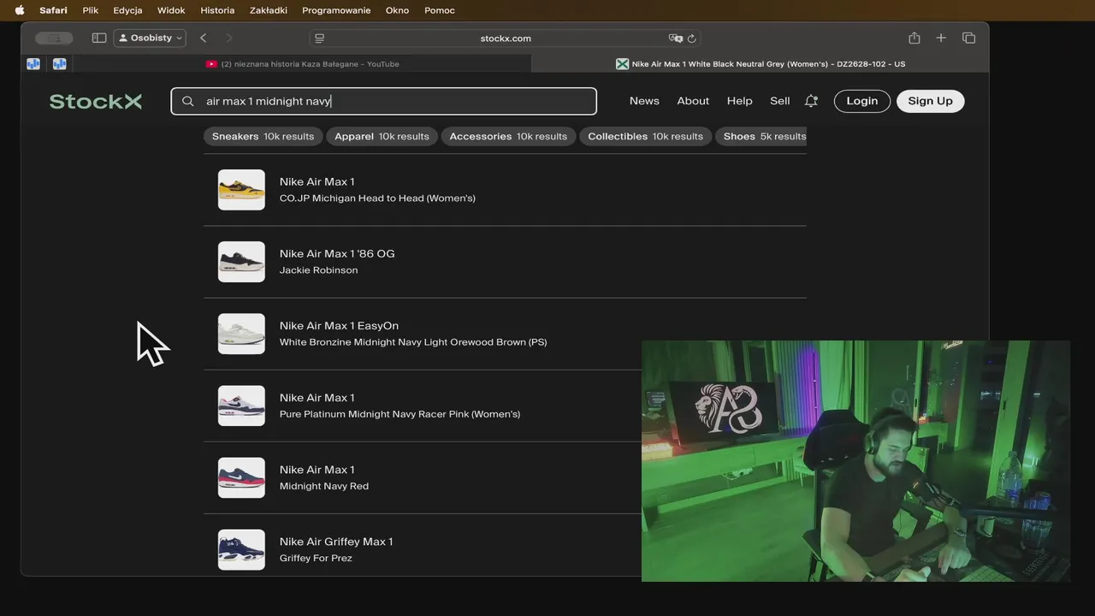
Task: Go back with the back arrow
Action: 203,38
